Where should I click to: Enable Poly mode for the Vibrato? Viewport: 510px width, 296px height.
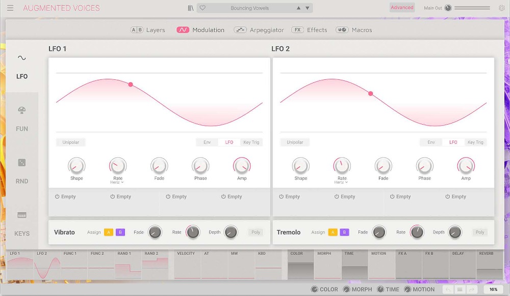pos(255,232)
